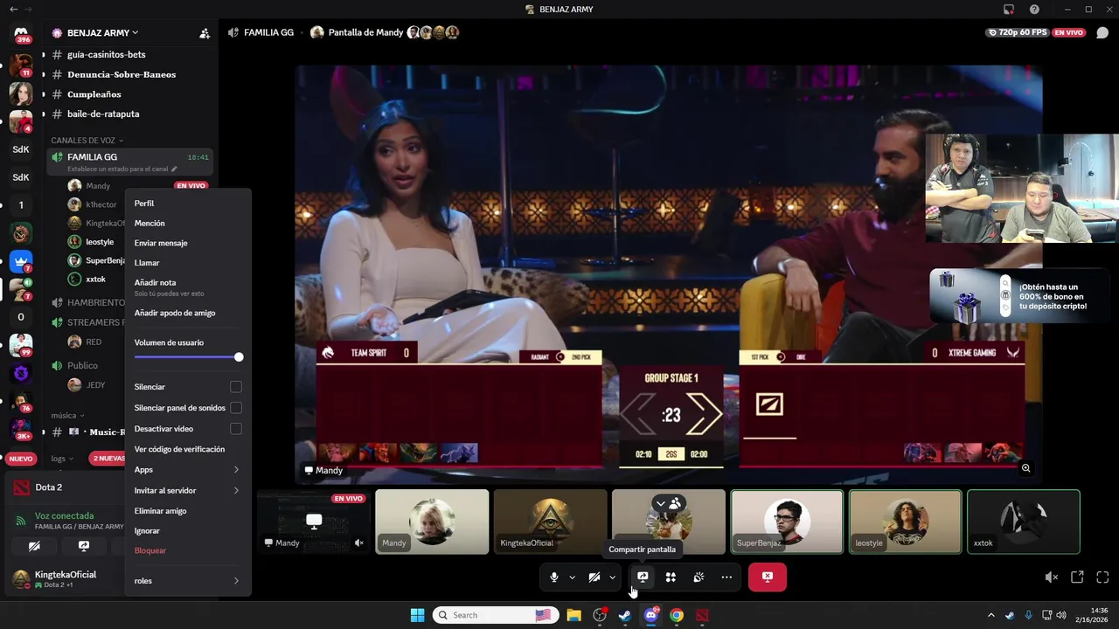Unmute the stream volume speaker icon
The image size is (1119, 629).
pos(1052,577)
